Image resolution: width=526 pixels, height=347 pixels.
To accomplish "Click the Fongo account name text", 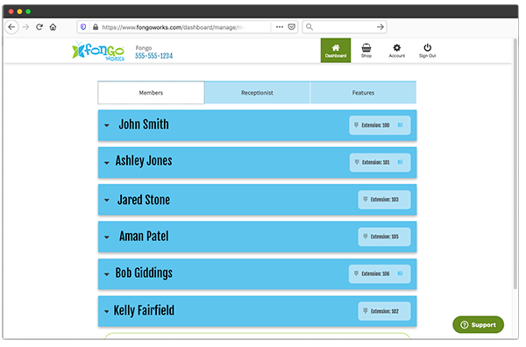I will 144,48.
